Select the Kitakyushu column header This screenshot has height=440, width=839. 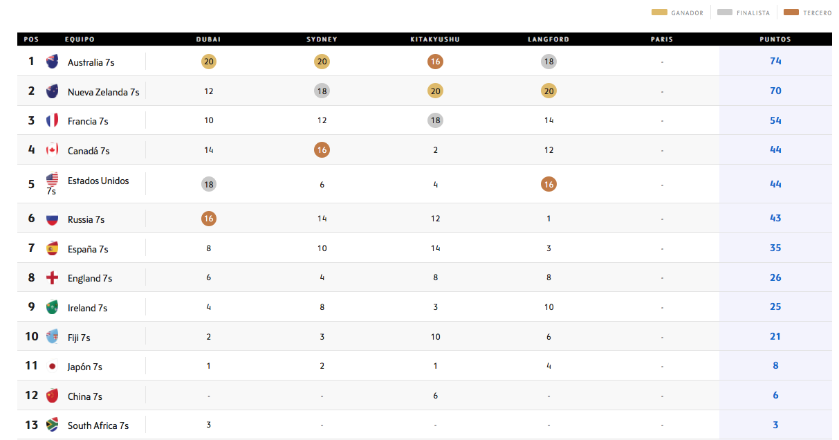tap(435, 39)
